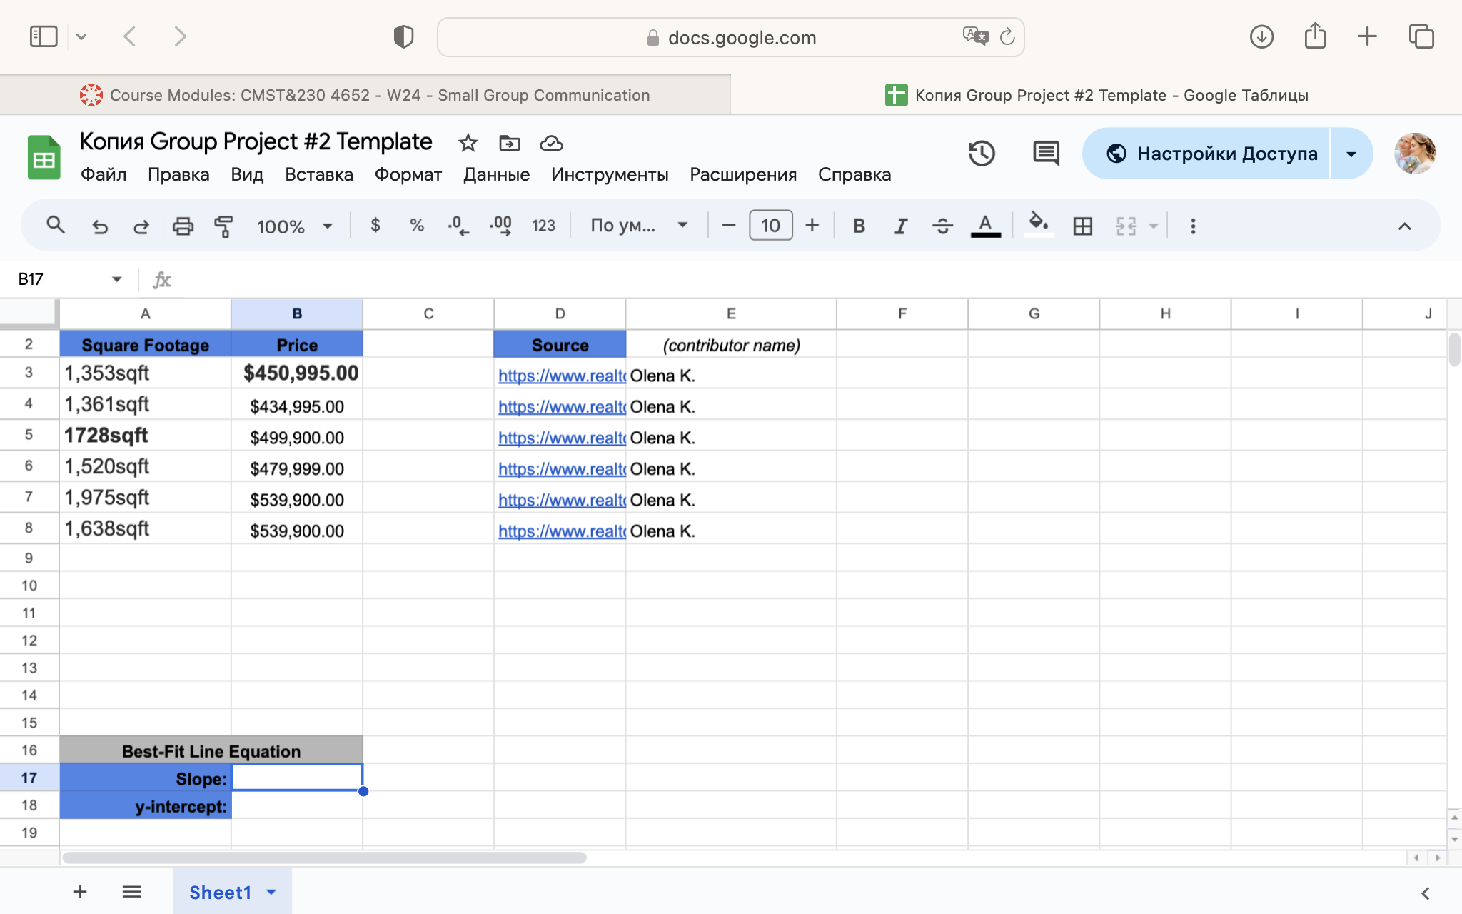The height and width of the screenshot is (914, 1462).
Task: Open version history clock icon
Action: 982,154
